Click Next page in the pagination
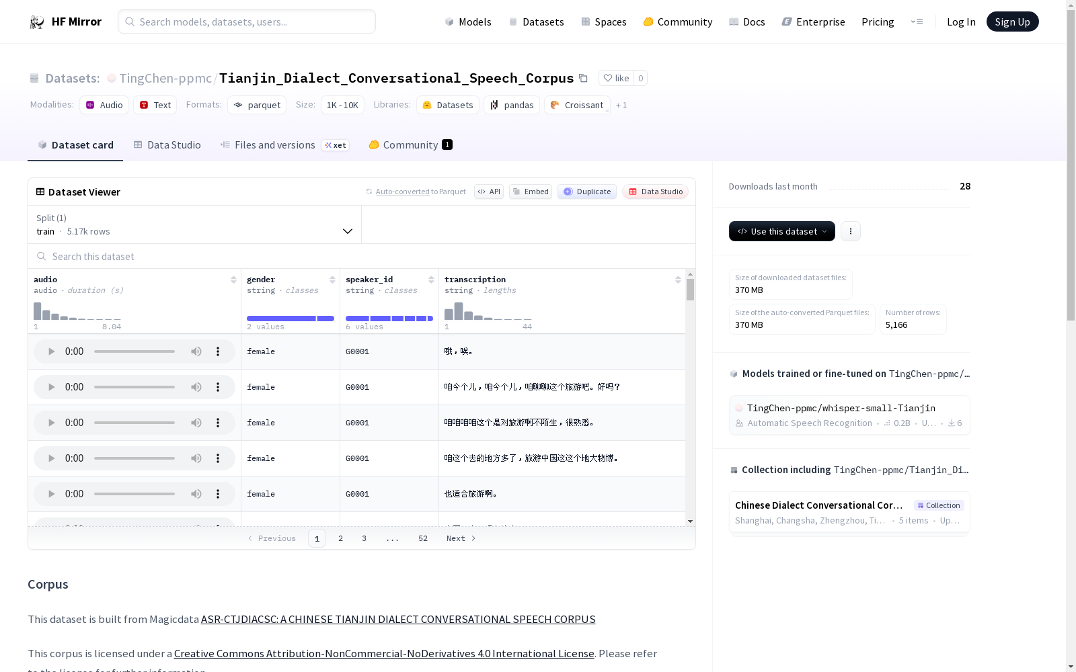 coord(461,538)
